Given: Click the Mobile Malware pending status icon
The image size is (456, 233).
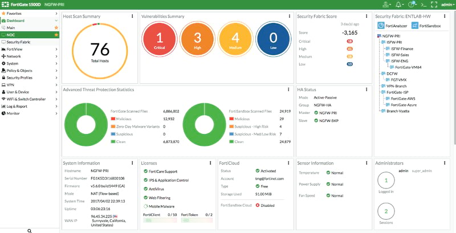Looking at the screenshot, I should click(146, 206).
